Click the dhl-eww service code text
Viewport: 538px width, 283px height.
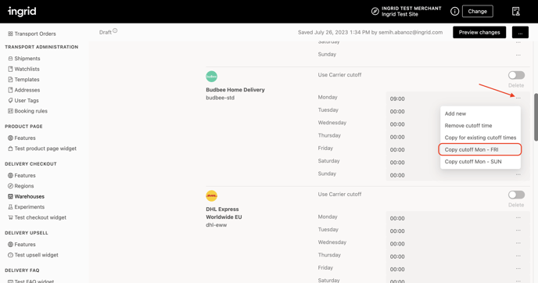coord(216,225)
